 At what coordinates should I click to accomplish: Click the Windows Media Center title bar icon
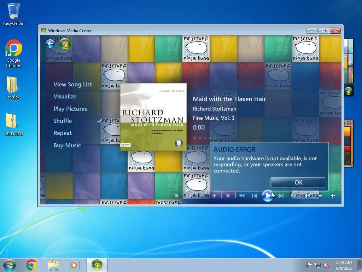pos(43,30)
